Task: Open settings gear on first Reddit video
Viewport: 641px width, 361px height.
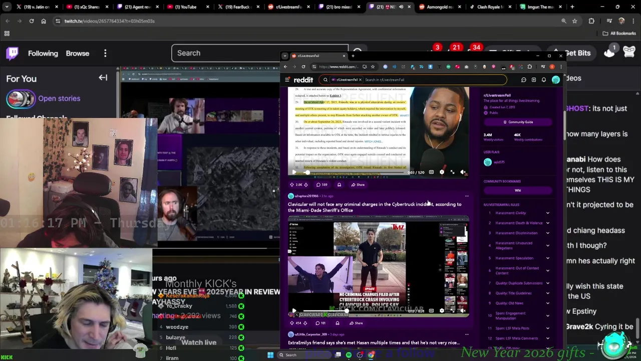Action: coord(442,172)
